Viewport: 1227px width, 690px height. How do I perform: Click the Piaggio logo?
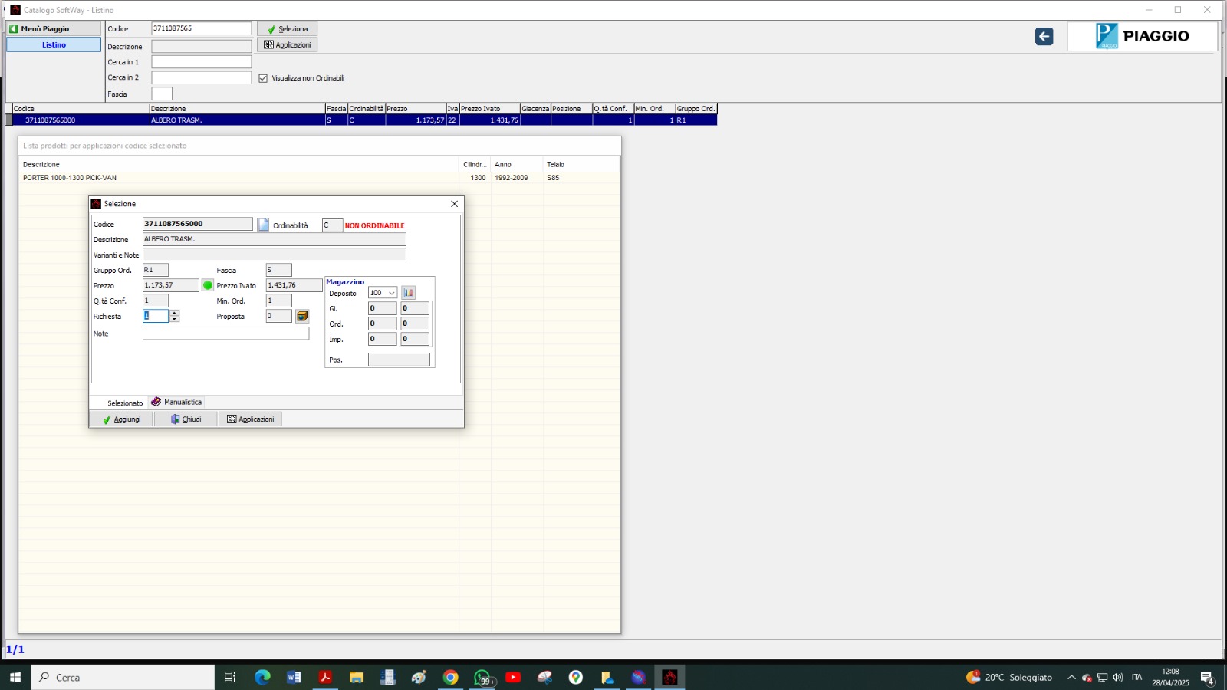point(1142,36)
